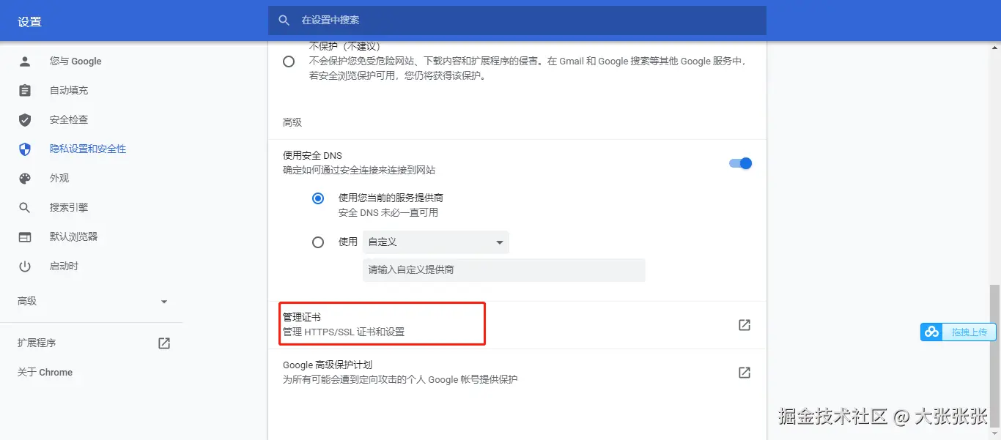Open the external-link icon for Google 高级保护计划
Viewport: 1001px width, 440px height.
(x=745, y=373)
